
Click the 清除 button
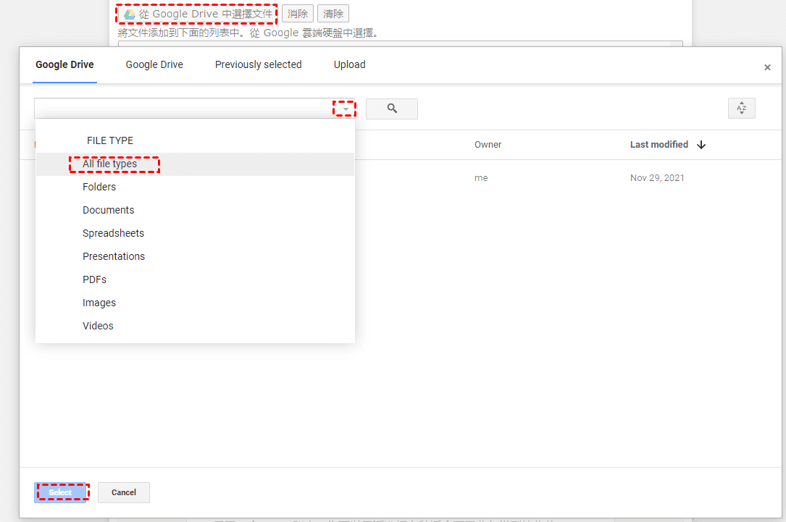point(333,14)
